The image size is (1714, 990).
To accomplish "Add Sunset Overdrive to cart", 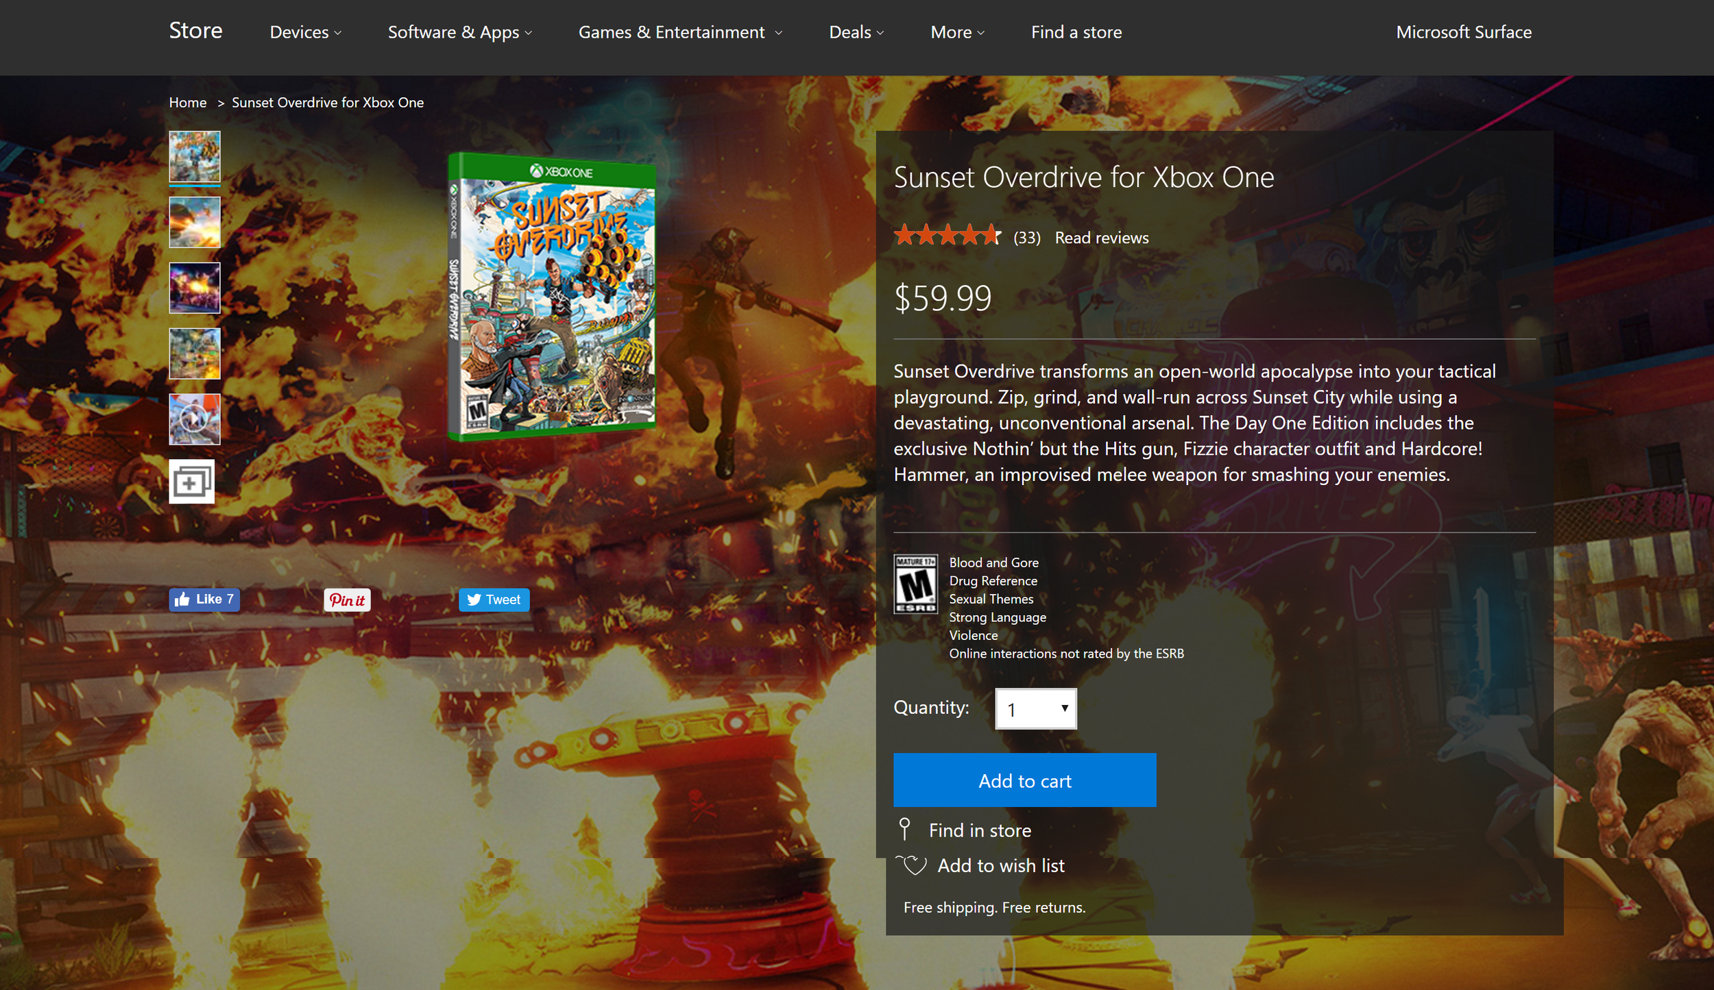I will (1024, 780).
